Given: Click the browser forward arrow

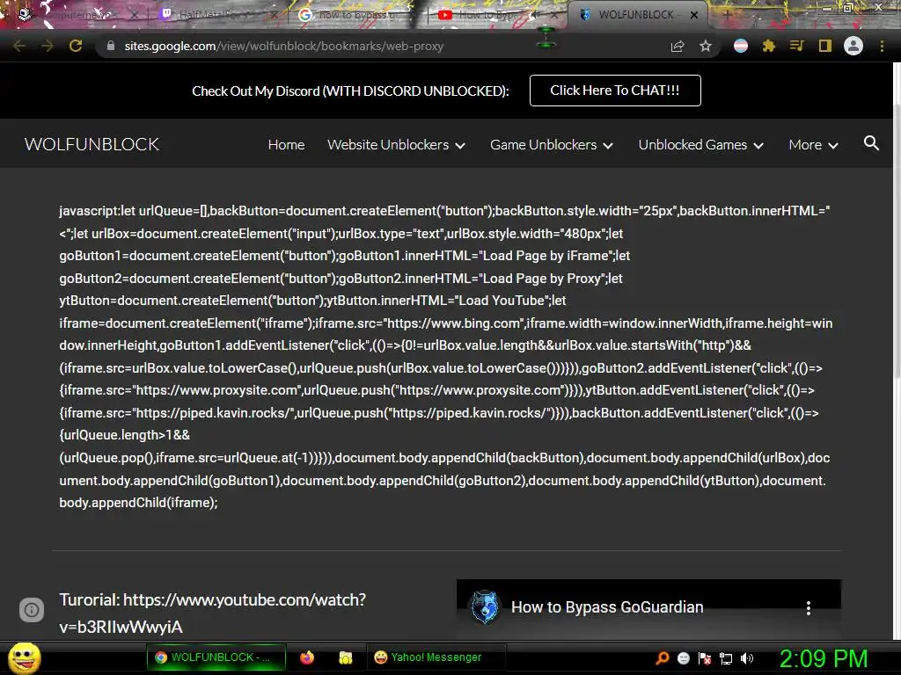Looking at the screenshot, I should [x=48, y=46].
